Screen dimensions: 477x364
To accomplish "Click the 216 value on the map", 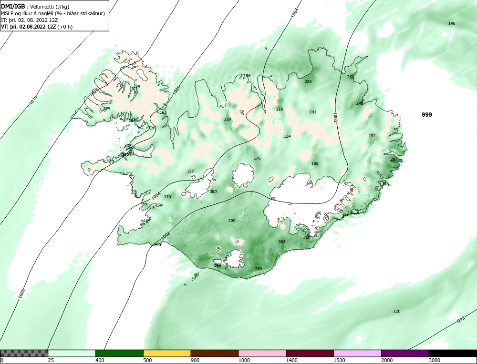I will 279,109.
